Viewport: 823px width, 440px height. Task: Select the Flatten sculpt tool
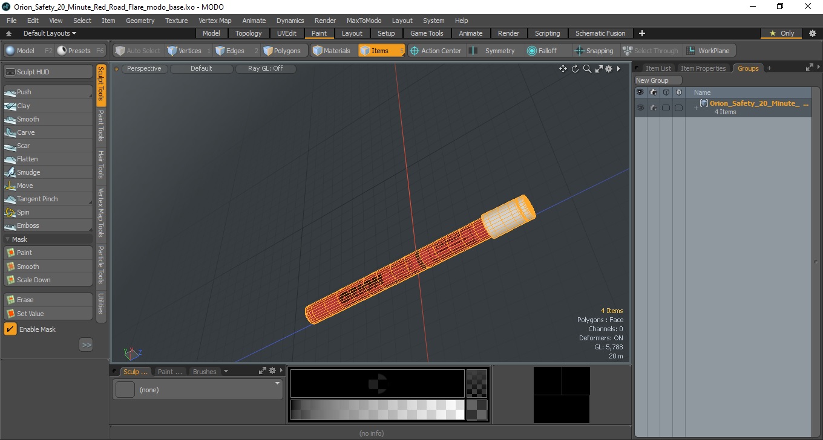pyautogui.click(x=48, y=159)
